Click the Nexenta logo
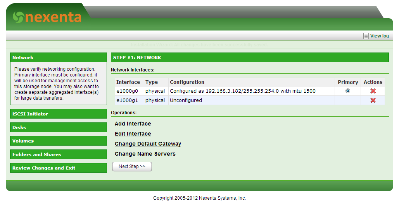 pos(47,17)
